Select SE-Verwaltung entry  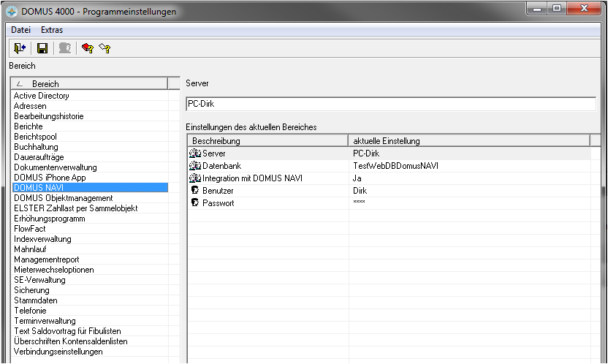(91, 280)
